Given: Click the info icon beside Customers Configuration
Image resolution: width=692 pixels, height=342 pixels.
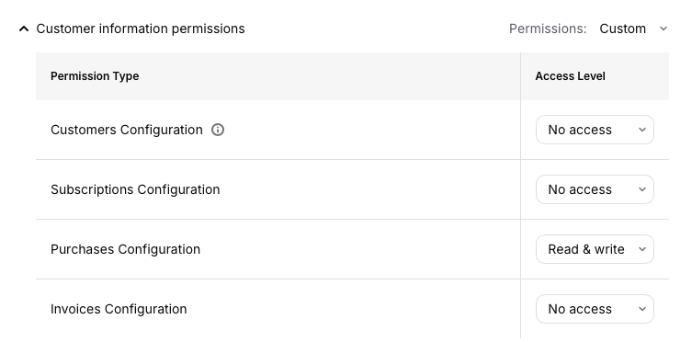Looking at the screenshot, I should [x=218, y=130].
